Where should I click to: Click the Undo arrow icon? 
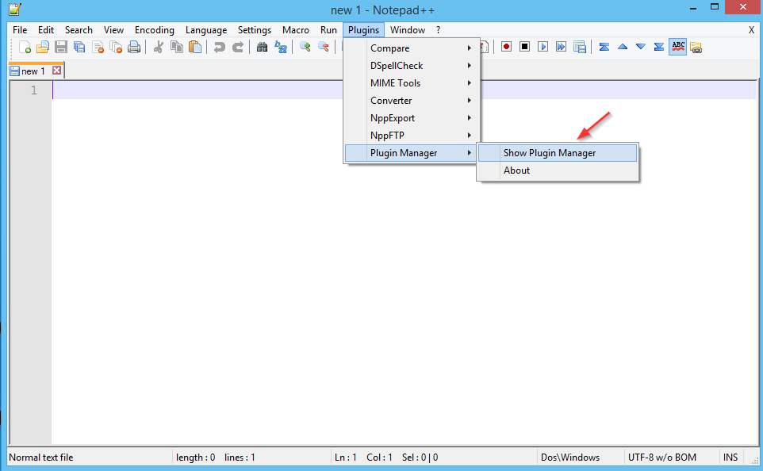click(x=220, y=48)
